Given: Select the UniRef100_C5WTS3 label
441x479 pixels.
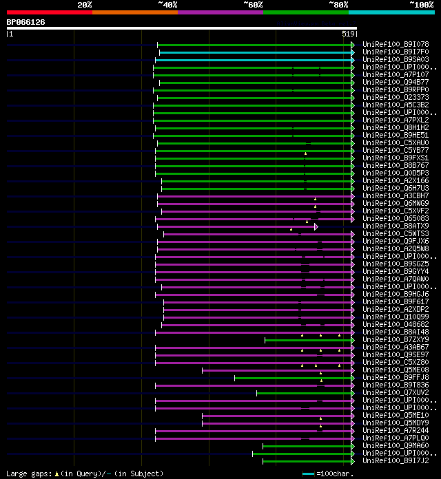Looking at the screenshot, I should coord(396,233).
